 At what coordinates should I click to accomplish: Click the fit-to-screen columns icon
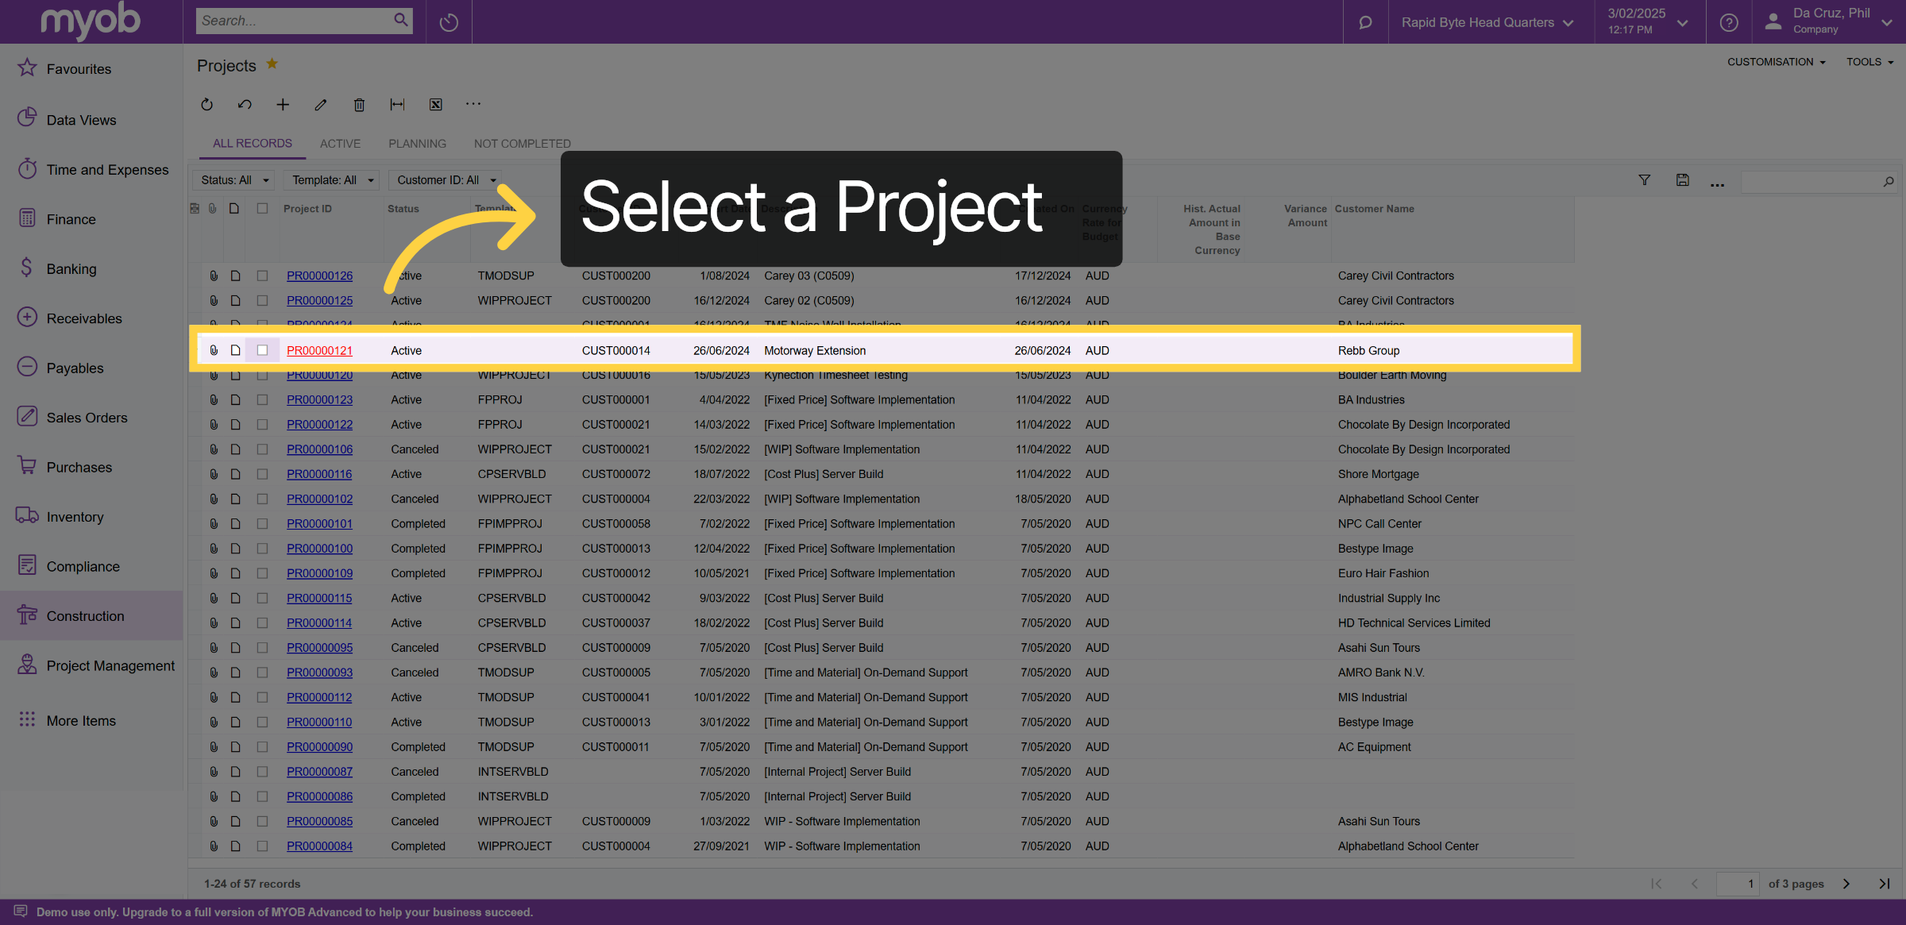coord(397,104)
